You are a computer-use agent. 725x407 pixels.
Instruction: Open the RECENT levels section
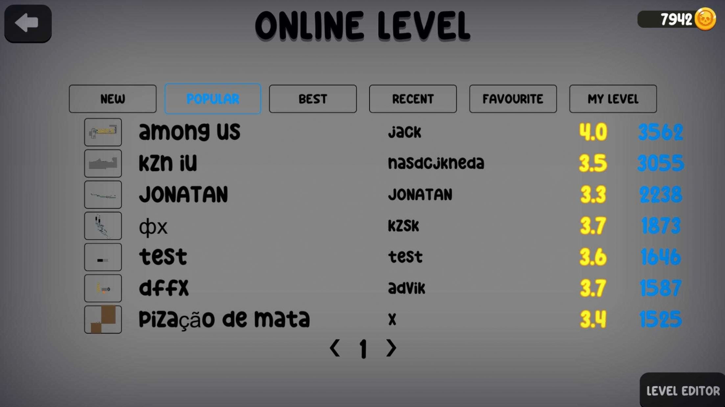[412, 98]
